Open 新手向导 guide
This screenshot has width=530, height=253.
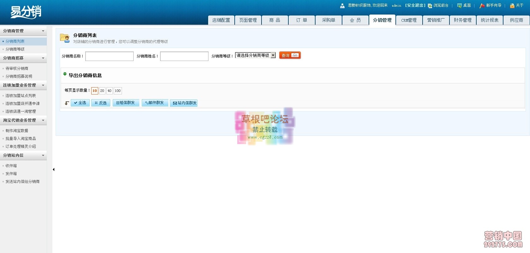490,6
